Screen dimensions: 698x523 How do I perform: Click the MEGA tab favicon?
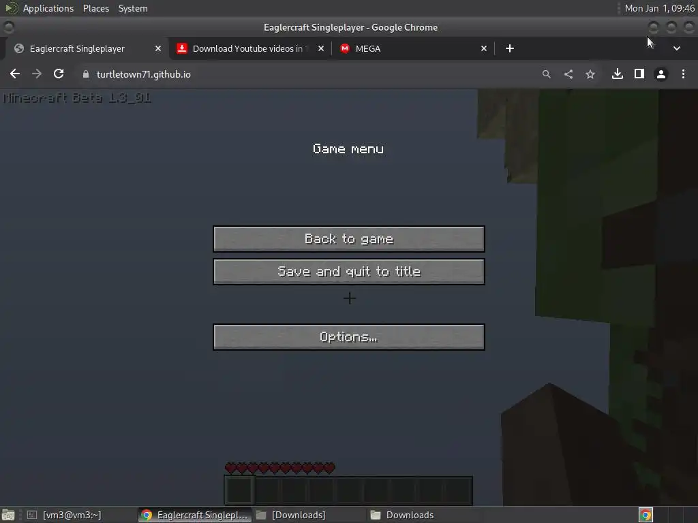[344, 48]
